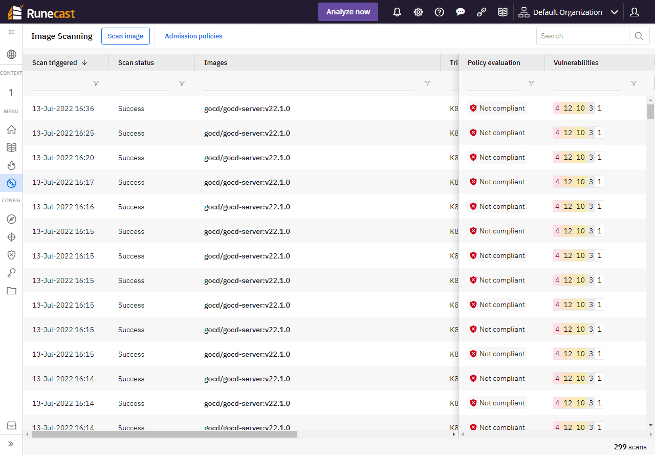Expand the sidebar with double chevron
The image size is (655, 455).
pyautogui.click(x=11, y=444)
